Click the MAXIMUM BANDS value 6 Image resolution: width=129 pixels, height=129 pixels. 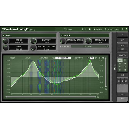(75, 43)
